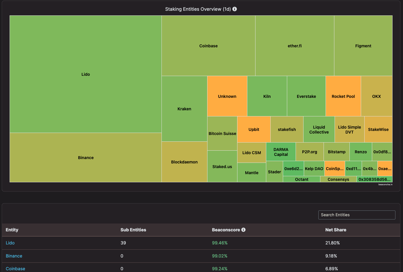Screen dimensions: 403x272
Task: Select the Lido CSM treemap block
Action: click(252, 153)
